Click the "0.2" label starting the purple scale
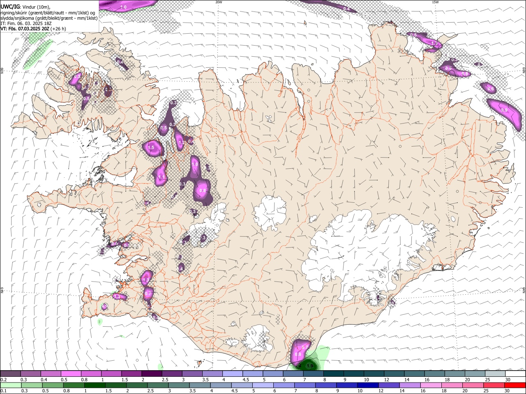This screenshot has width=526, height=394. [x=4, y=380]
